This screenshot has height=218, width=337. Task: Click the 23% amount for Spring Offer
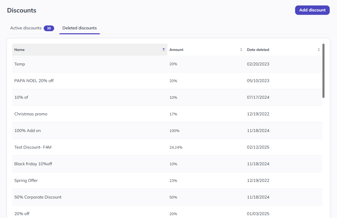[173, 181]
